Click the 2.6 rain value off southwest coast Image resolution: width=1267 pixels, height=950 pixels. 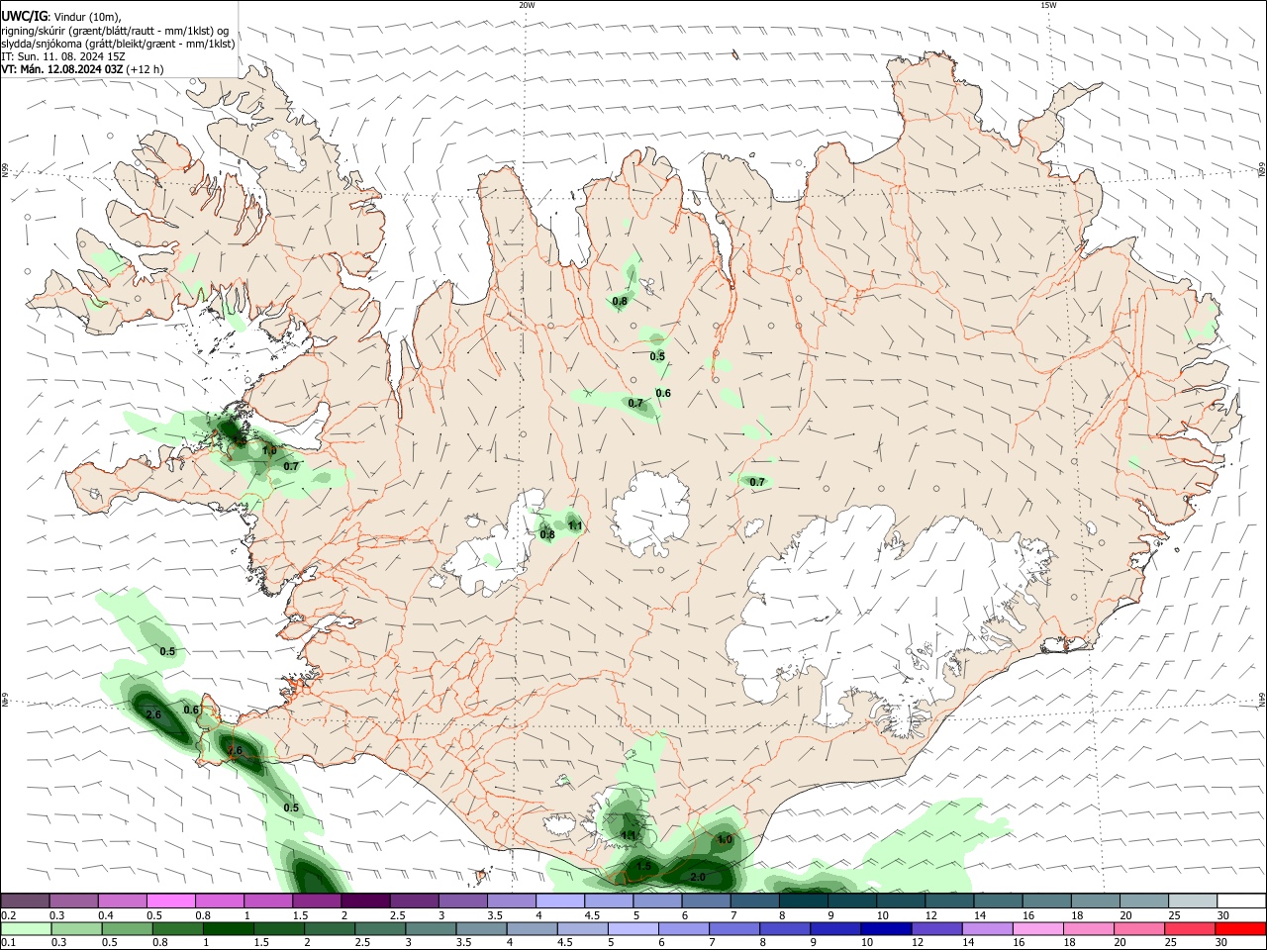(x=153, y=714)
